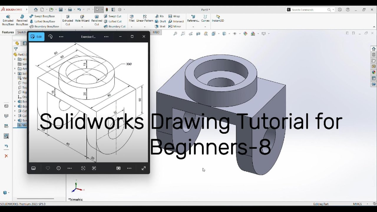Open the Help question mark icon
This screenshot has height=212, width=377.
348,9
